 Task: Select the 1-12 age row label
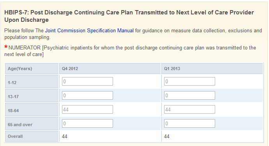tap(12, 83)
